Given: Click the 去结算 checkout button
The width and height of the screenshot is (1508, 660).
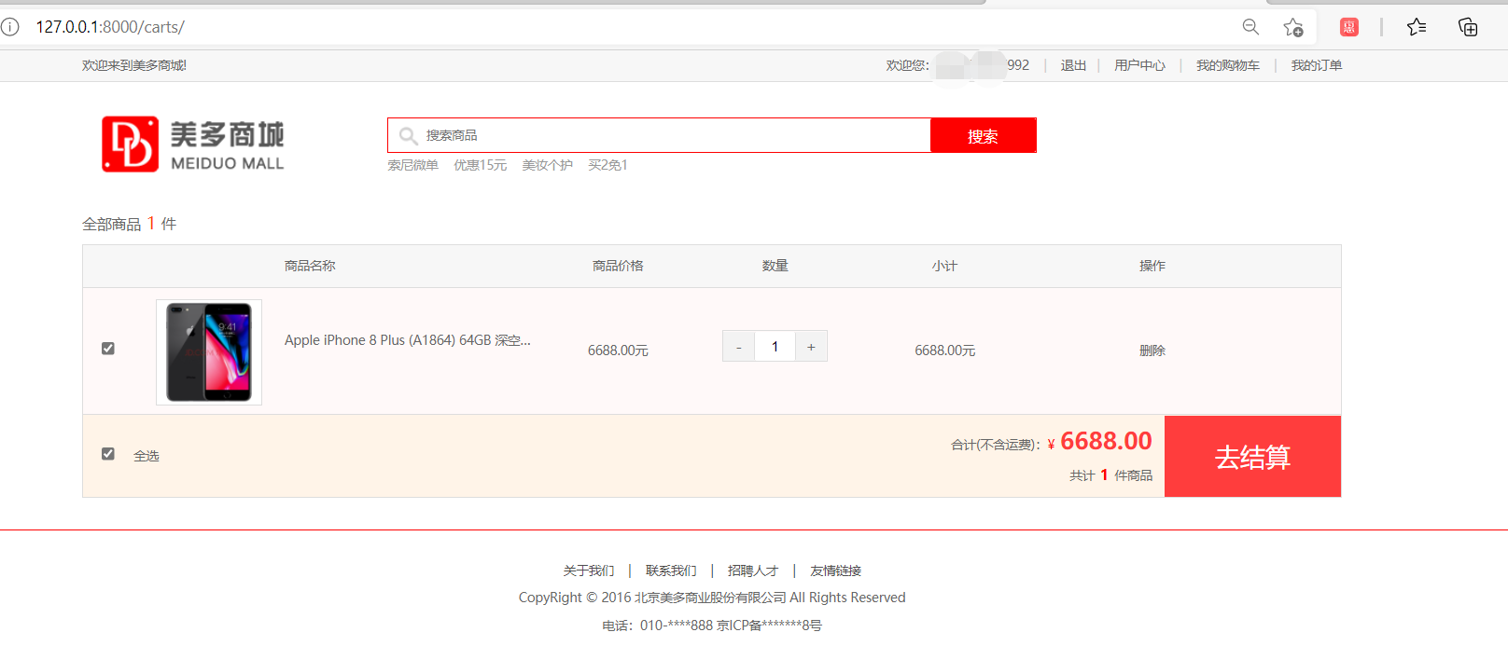Looking at the screenshot, I should (x=1252, y=457).
